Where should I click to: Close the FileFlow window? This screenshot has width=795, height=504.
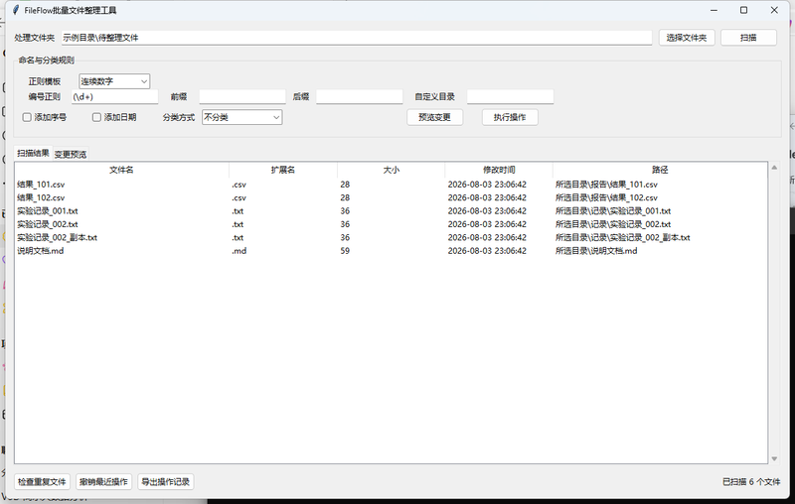774,10
